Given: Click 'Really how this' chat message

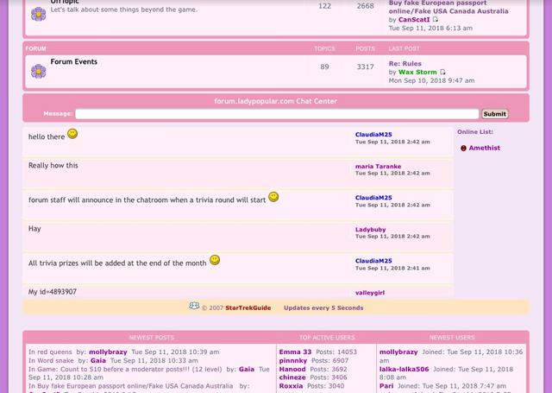Looking at the screenshot, I should [x=53, y=165].
